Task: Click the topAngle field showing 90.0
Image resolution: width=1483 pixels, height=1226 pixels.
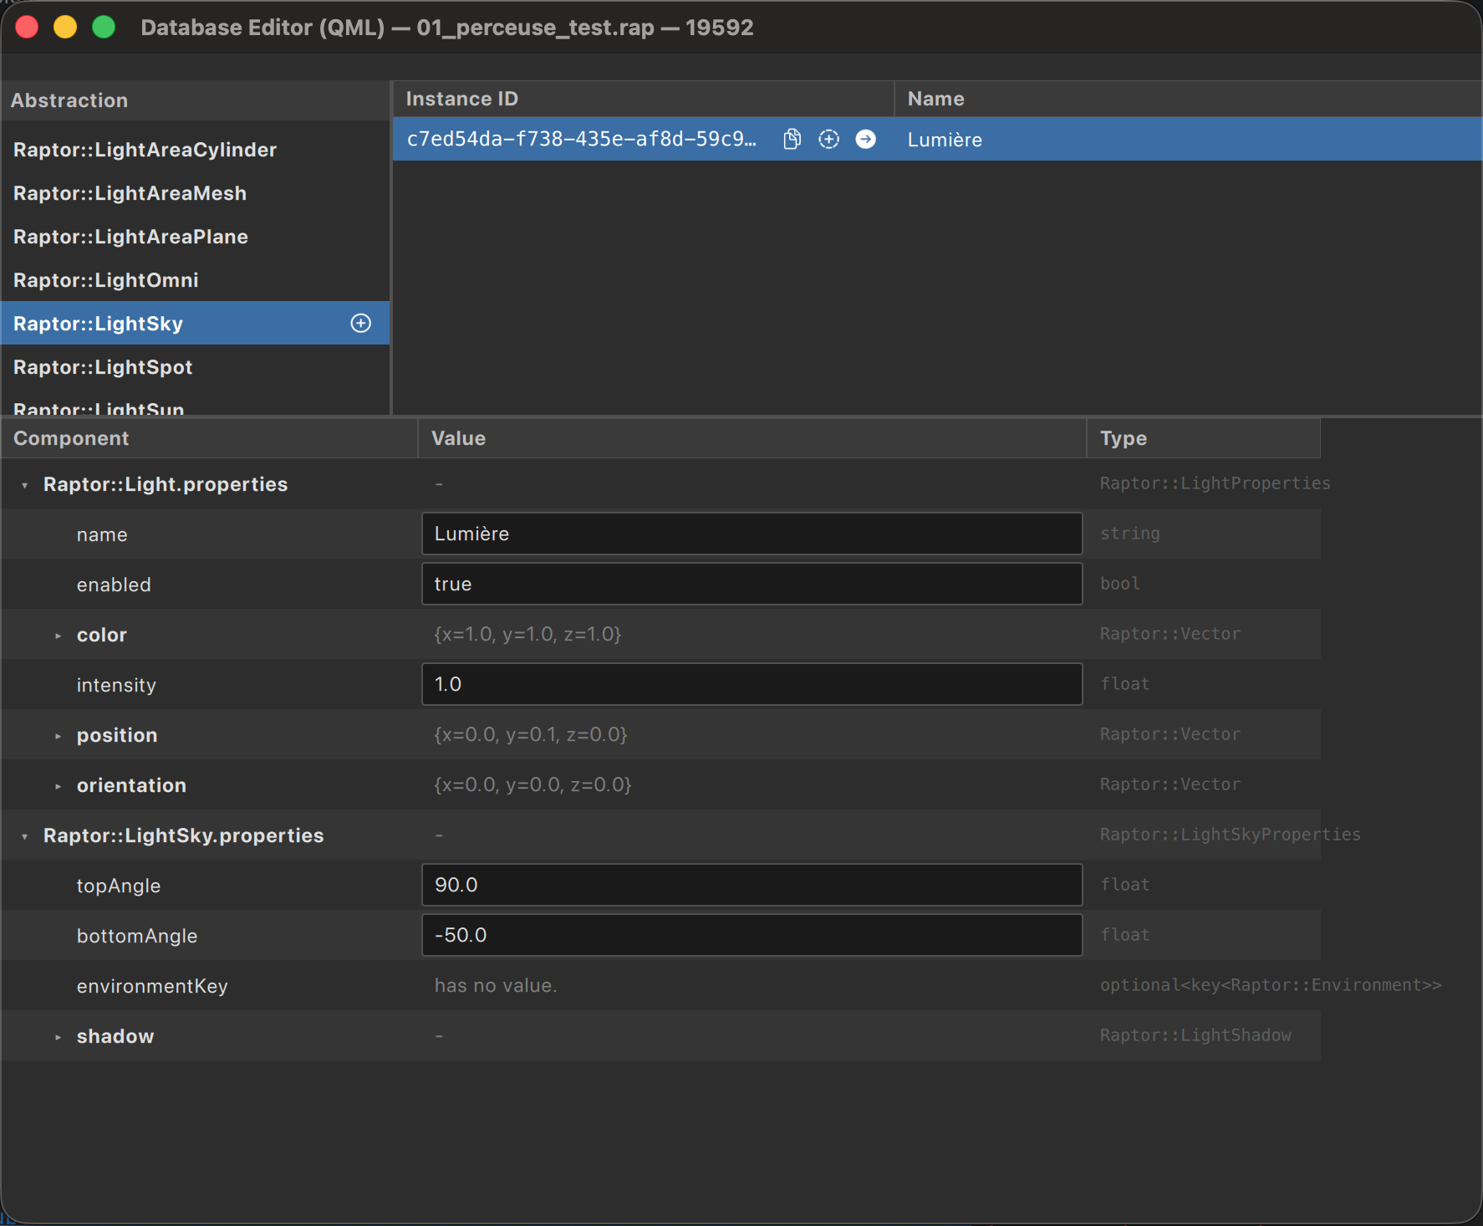Action: tap(752, 885)
